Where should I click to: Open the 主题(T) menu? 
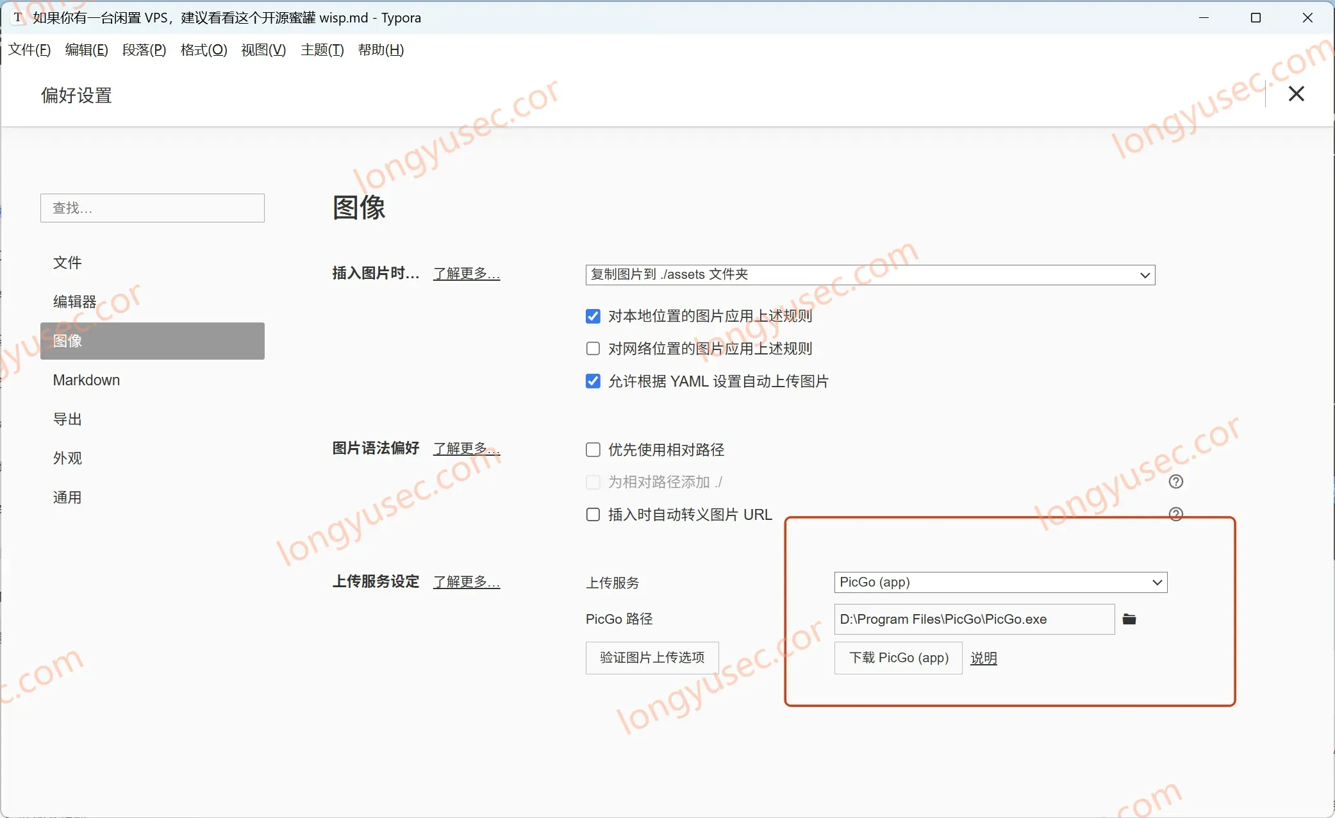coord(322,50)
